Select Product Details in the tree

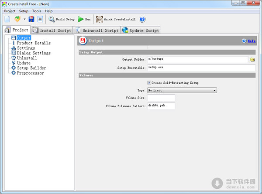pyautogui.click(x=34, y=43)
